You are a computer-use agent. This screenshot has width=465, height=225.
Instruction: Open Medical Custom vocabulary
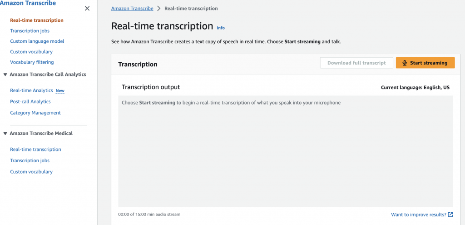[31, 172]
